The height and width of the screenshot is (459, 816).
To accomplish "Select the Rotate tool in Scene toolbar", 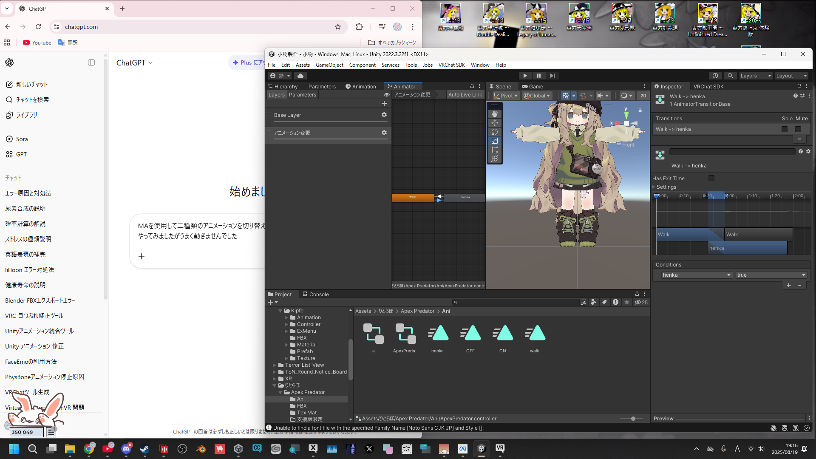I will click(x=494, y=132).
